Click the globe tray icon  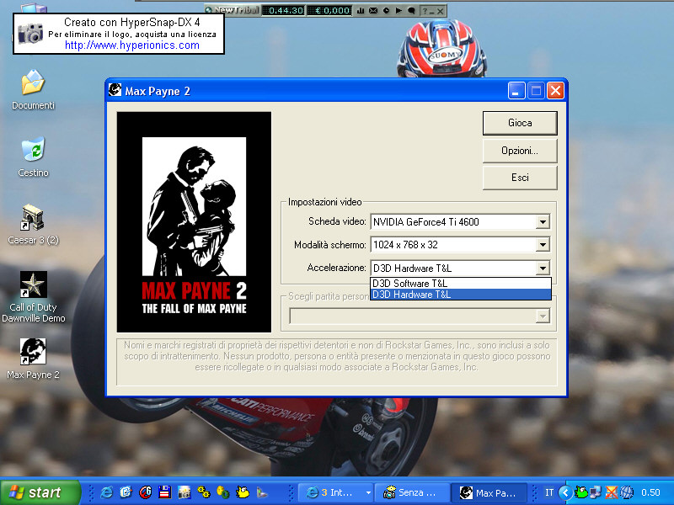(x=627, y=492)
